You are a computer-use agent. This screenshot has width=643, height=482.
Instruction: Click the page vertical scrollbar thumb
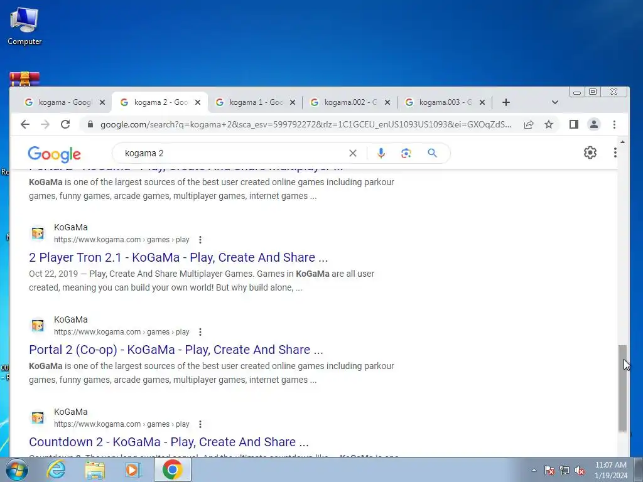pyautogui.click(x=622, y=388)
